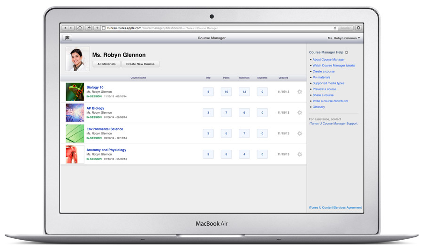The width and height of the screenshot is (432, 250).
Task: Open the Invite a course contributor link
Action: [x=330, y=101]
